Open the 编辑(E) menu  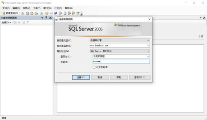(x=16, y=8)
